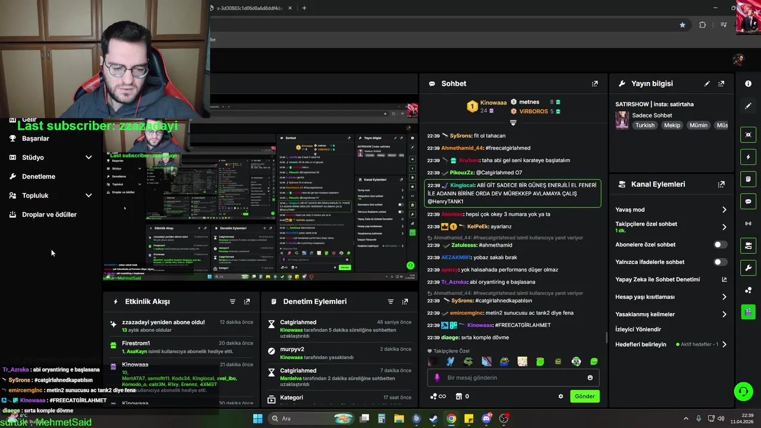
Task: Click the pencil edit icon in right sidebar
Action: 749,106
